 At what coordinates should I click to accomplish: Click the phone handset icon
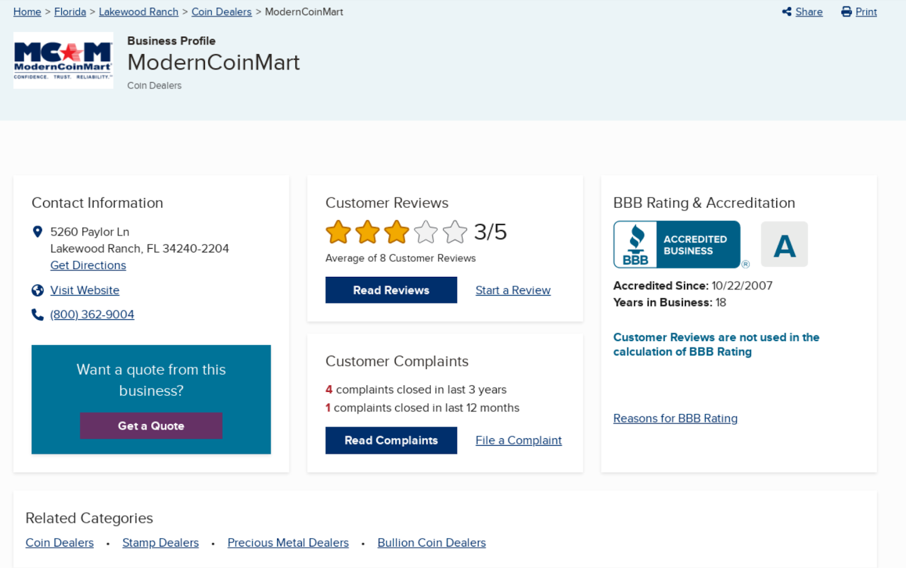point(37,315)
